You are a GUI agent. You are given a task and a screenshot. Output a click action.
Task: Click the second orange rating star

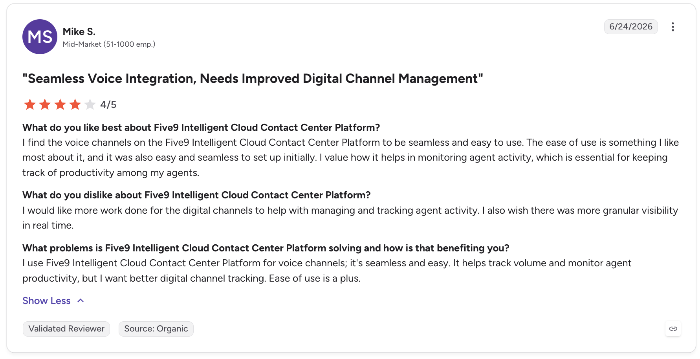click(x=45, y=104)
